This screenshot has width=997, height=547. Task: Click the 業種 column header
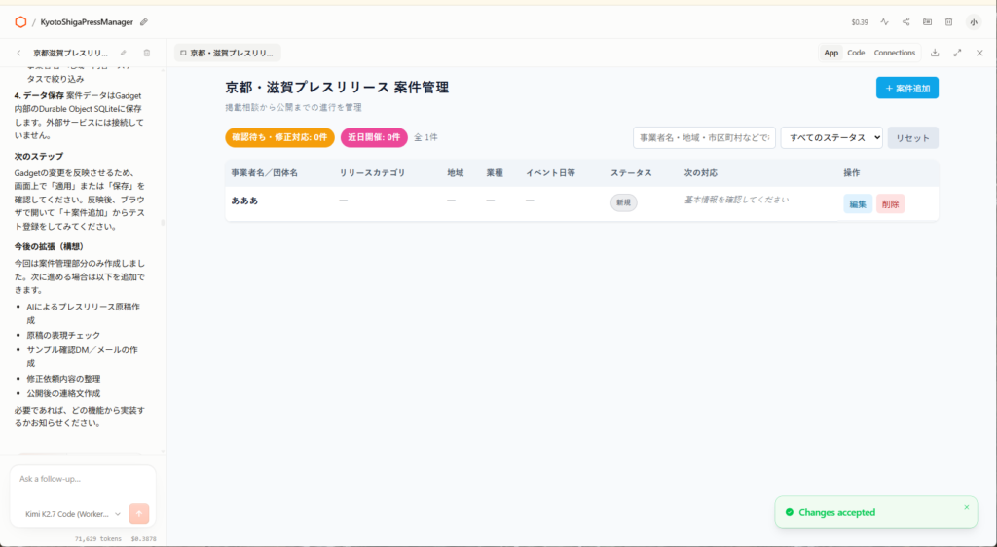495,173
